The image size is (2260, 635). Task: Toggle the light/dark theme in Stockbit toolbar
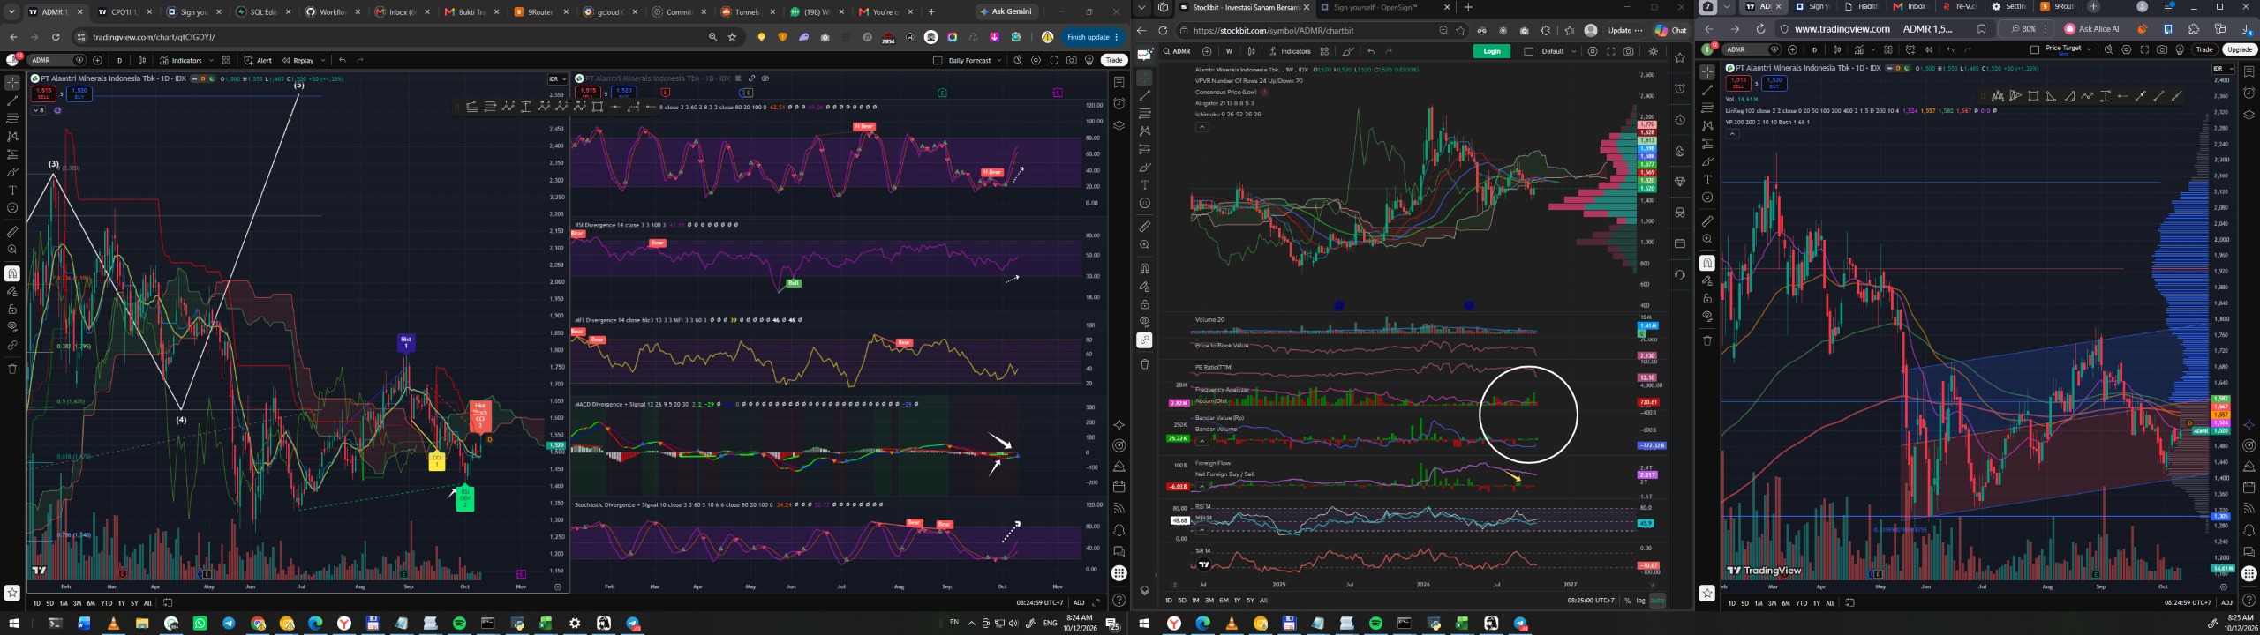(1653, 51)
